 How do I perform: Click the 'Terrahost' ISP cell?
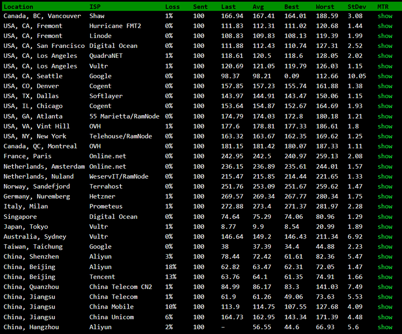(x=106, y=186)
